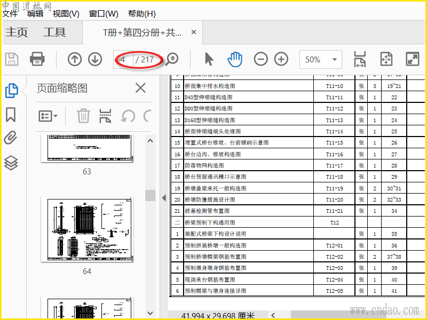The image size is (427, 320).
Task: Click thumbnail panel scroll up arrow
Action: coord(150,141)
